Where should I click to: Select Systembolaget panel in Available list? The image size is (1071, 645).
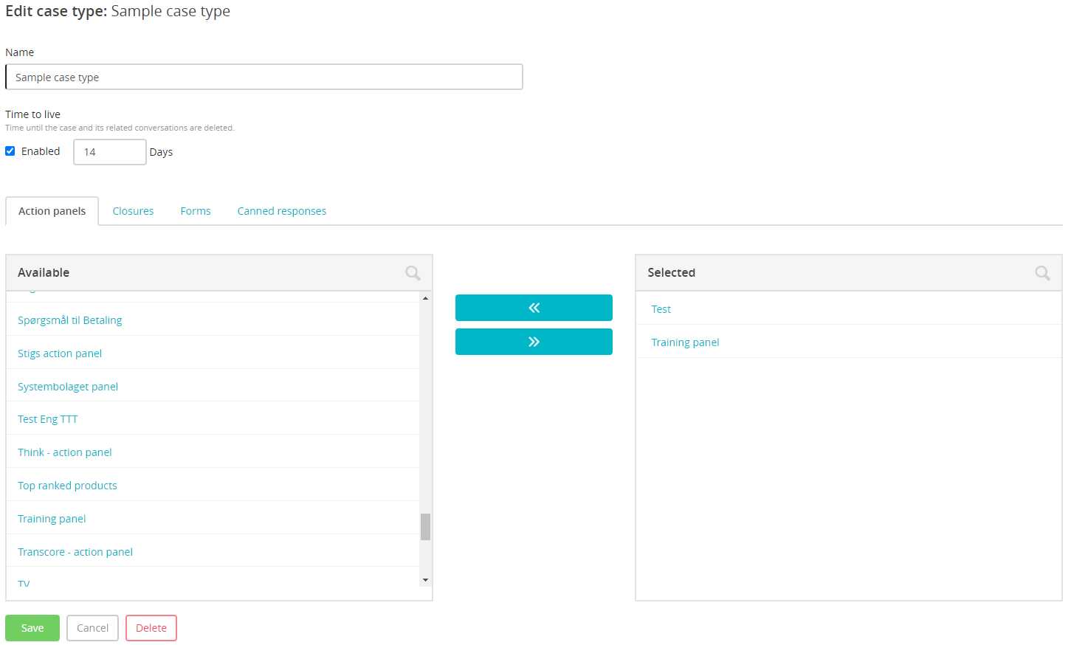[x=68, y=387]
